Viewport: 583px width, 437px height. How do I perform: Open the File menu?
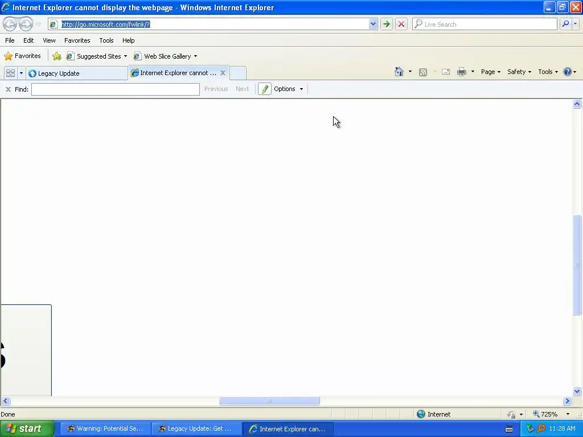point(10,40)
